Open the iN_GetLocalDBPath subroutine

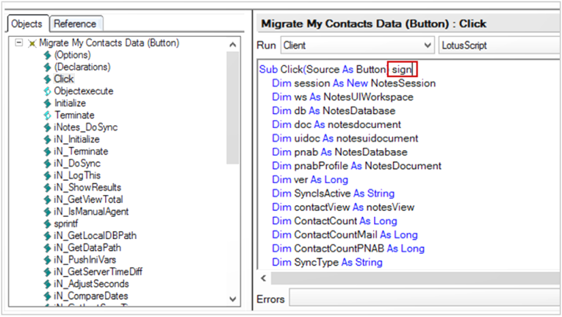pyautogui.click(x=96, y=235)
